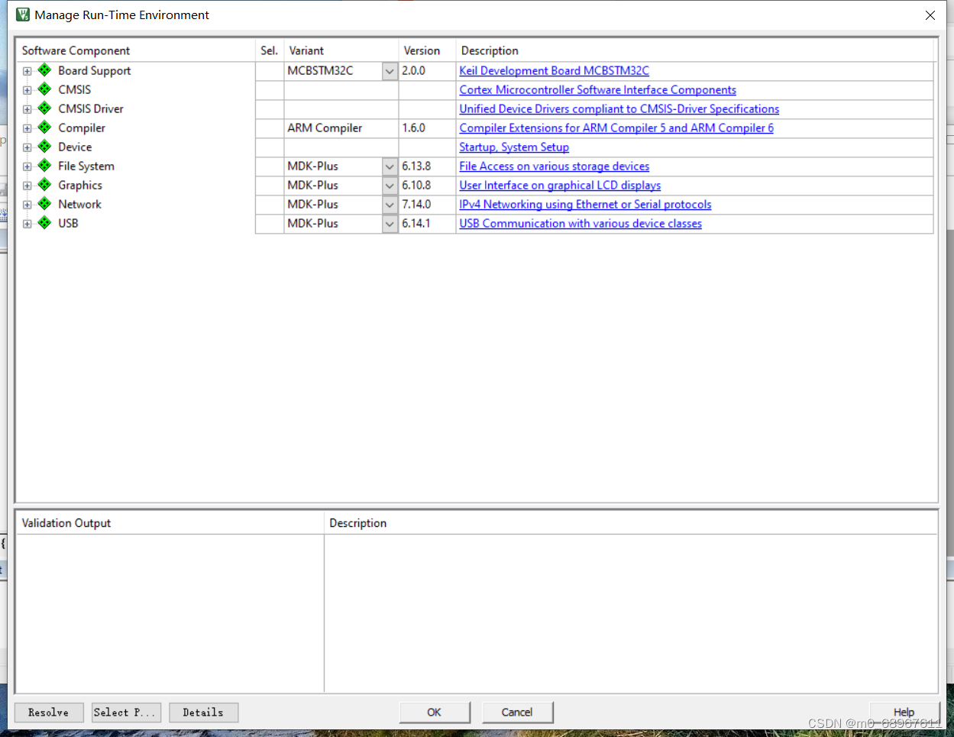Expand the CMSIS tree node

pos(27,90)
